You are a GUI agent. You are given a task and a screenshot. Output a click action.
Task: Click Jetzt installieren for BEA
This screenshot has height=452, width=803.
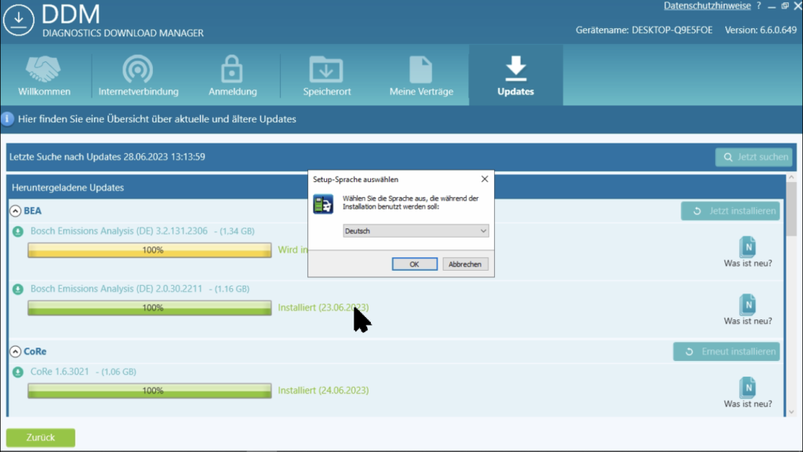tap(730, 210)
